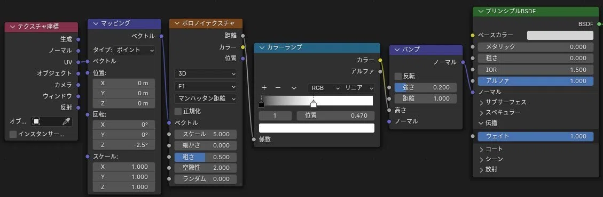Collapse the マッピング node
This screenshot has height=197, width=603.
(96, 24)
